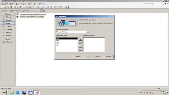Add all fields with the >> button
The height and width of the screenshot is (95, 169).
(80, 43)
